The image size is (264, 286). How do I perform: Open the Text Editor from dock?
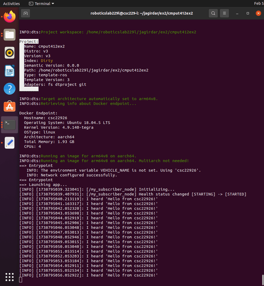[x=10, y=143]
